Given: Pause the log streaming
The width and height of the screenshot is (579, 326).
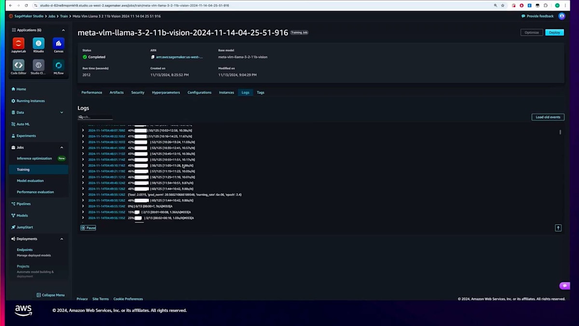Looking at the screenshot, I should tap(88, 228).
